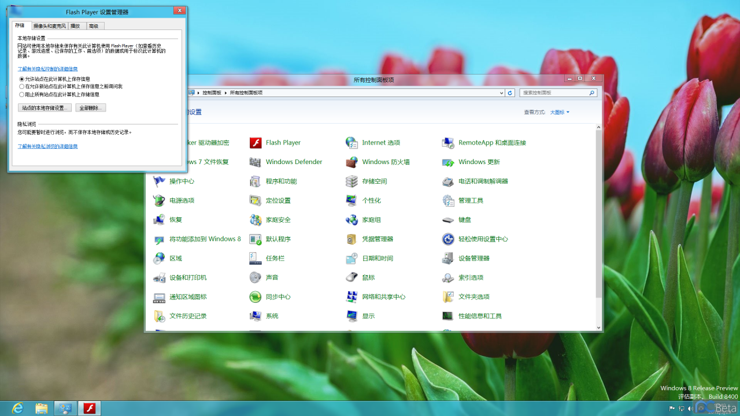Open the 存储空间 icon
740x416 pixels.
point(351,181)
